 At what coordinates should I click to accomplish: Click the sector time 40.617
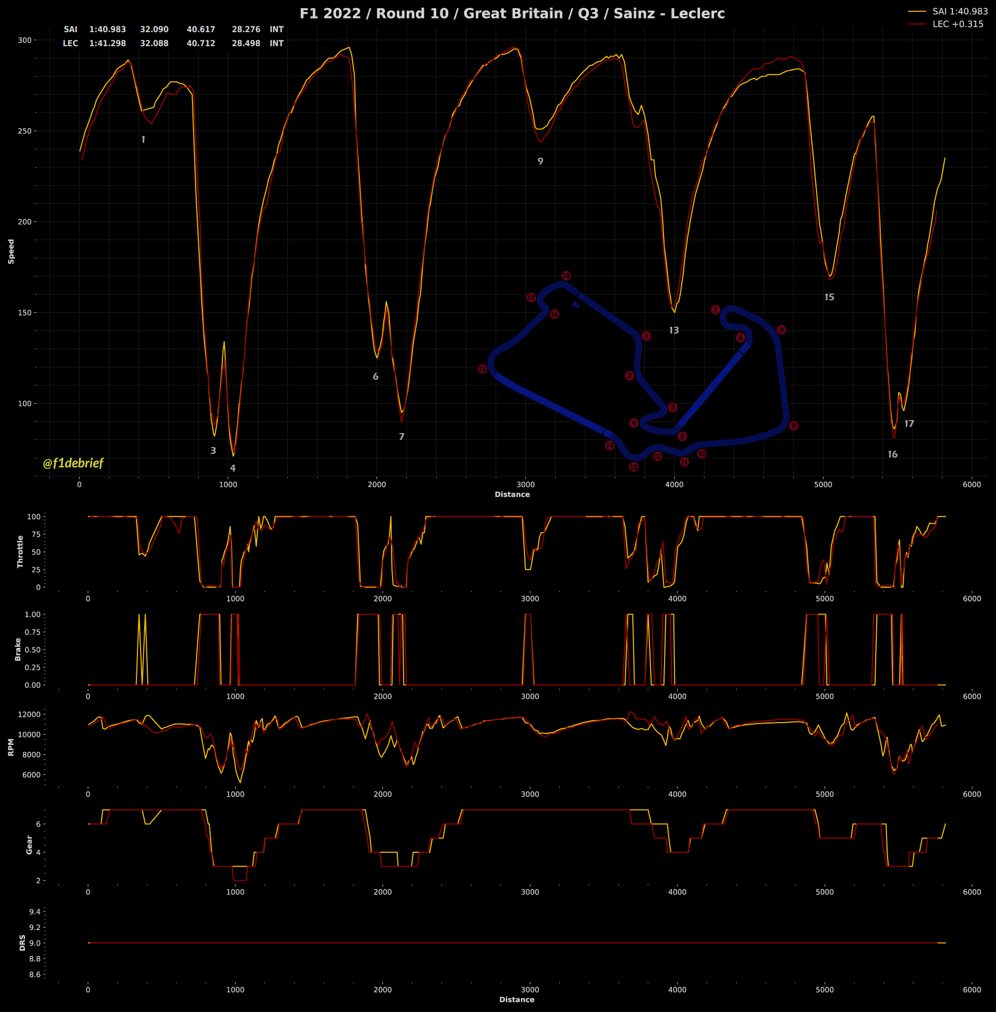[201, 29]
